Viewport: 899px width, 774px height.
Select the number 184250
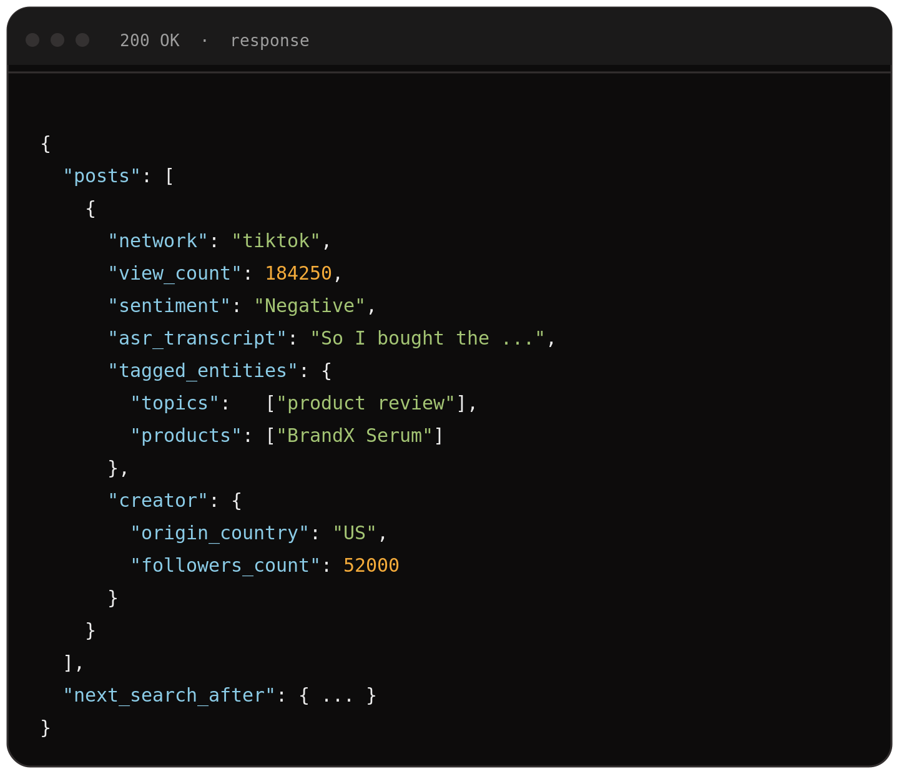(x=298, y=273)
